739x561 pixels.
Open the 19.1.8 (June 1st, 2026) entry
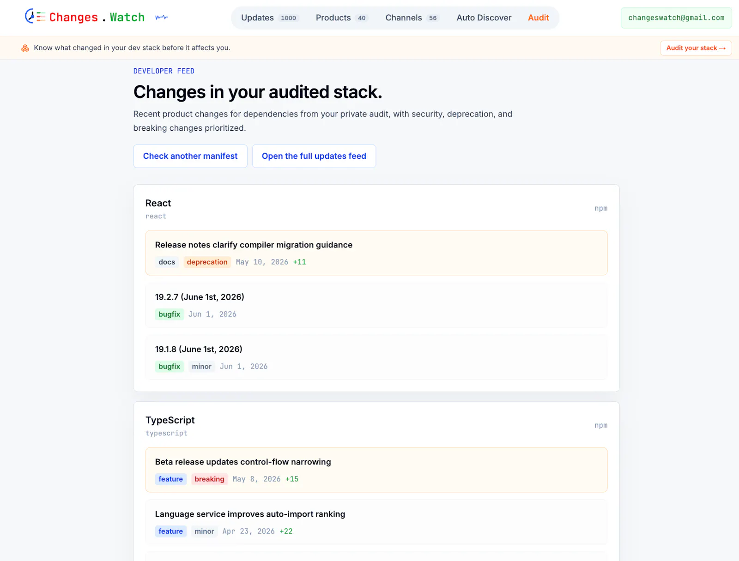pyautogui.click(x=376, y=357)
